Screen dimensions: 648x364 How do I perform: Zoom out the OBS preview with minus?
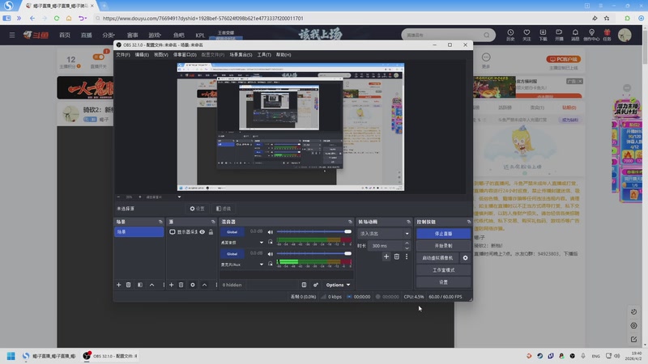pos(118,197)
